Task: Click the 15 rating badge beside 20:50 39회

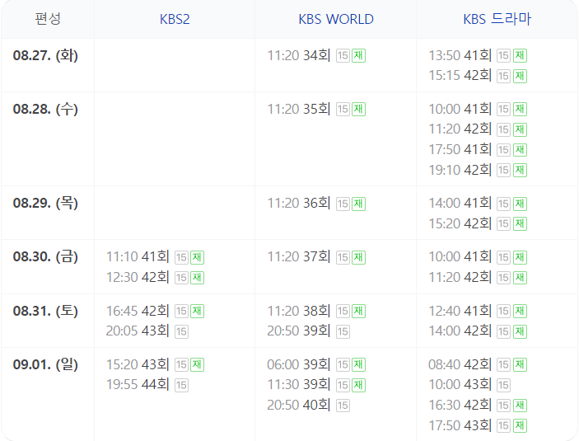Action: tap(343, 331)
